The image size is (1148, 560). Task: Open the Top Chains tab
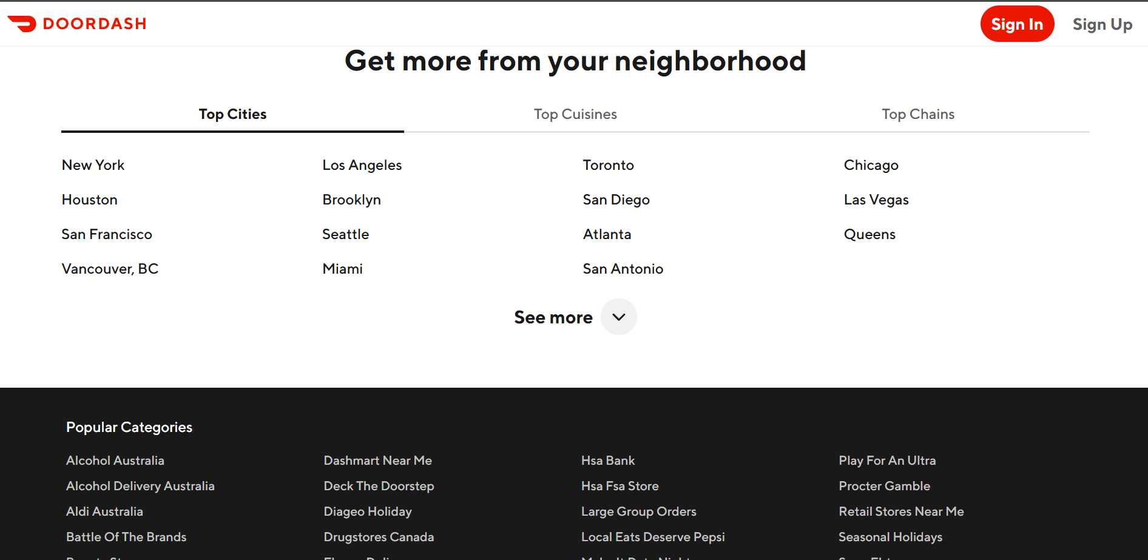click(917, 114)
